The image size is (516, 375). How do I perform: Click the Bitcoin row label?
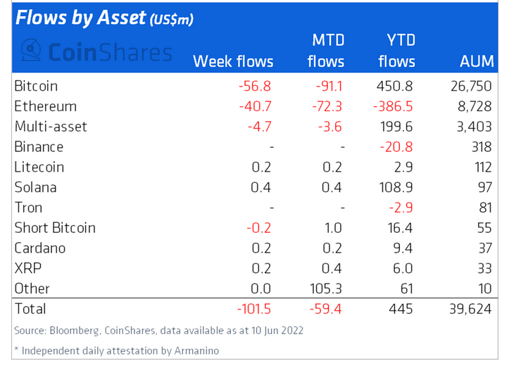pos(36,87)
